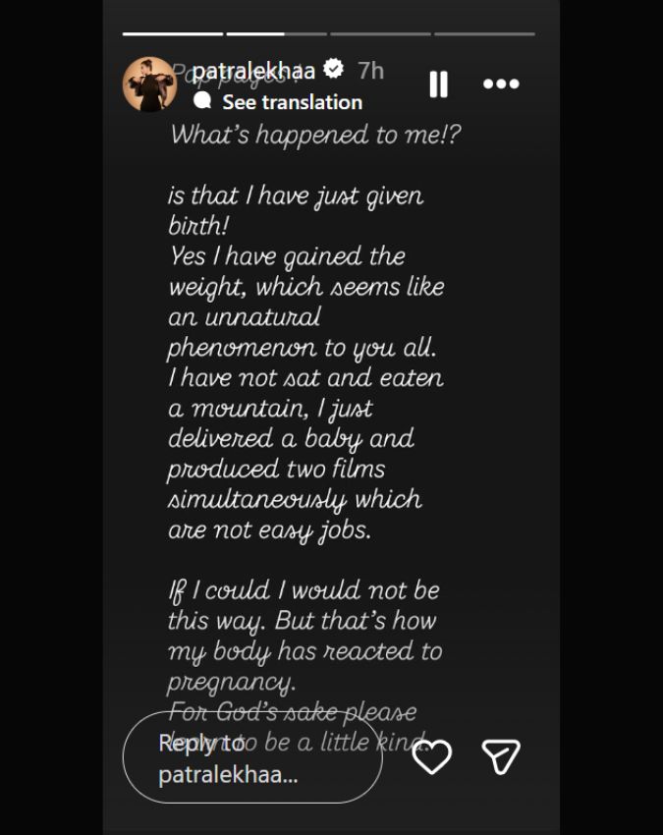Open the patralekhaa username link
Screen dimensions: 663x835
pyautogui.click(x=253, y=71)
